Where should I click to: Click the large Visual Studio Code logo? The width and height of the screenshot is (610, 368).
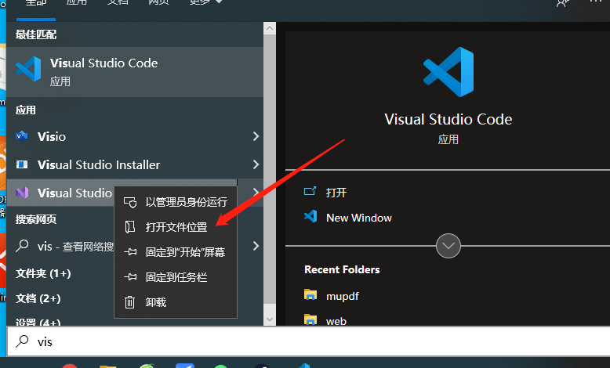click(x=448, y=72)
